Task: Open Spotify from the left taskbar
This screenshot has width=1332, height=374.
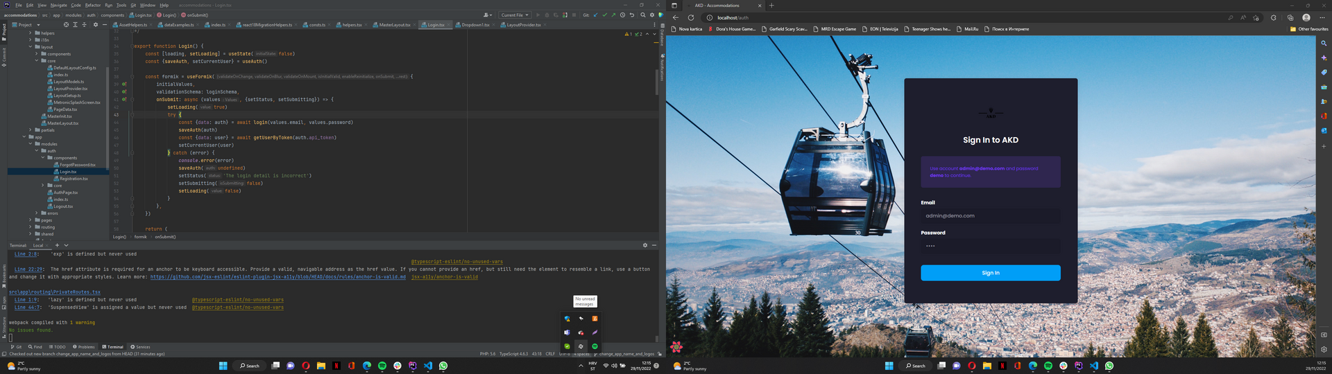Action: tap(382, 366)
